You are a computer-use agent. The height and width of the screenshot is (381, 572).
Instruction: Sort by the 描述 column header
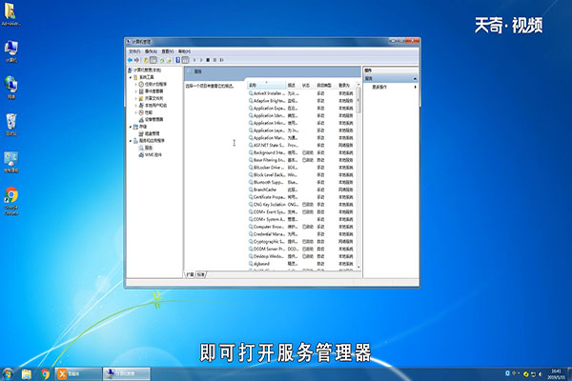[293, 85]
